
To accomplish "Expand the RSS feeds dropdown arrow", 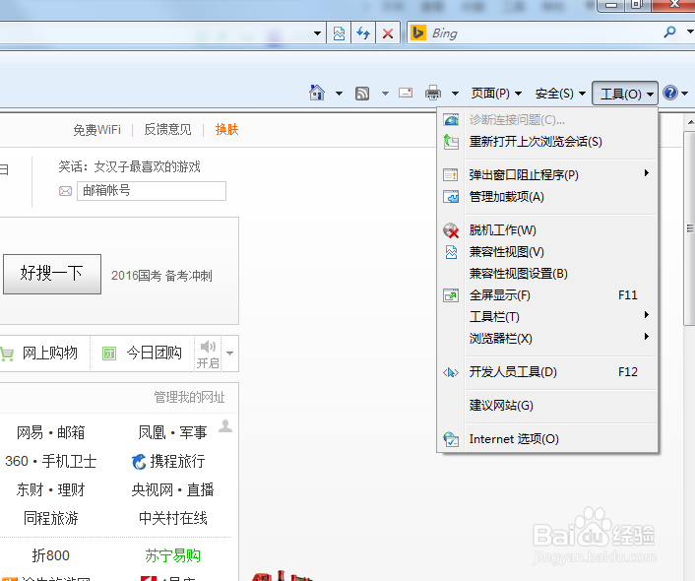I will 385,94.
